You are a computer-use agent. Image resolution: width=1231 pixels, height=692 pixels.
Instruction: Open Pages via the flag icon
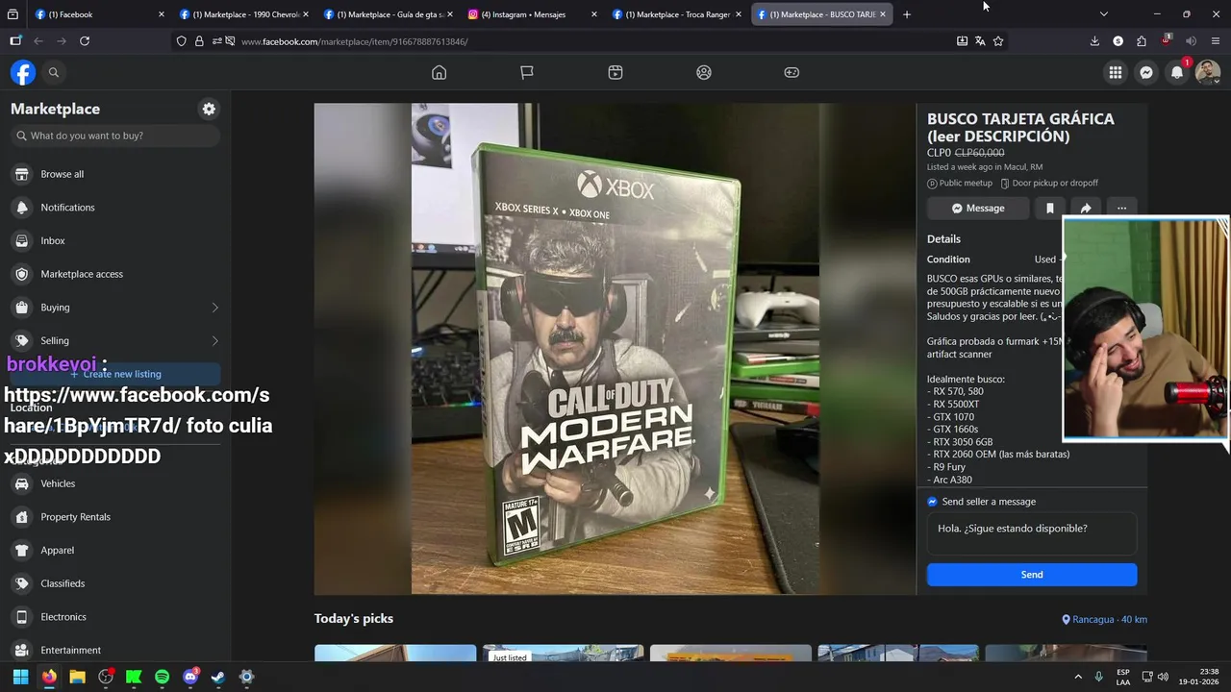click(x=527, y=72)
